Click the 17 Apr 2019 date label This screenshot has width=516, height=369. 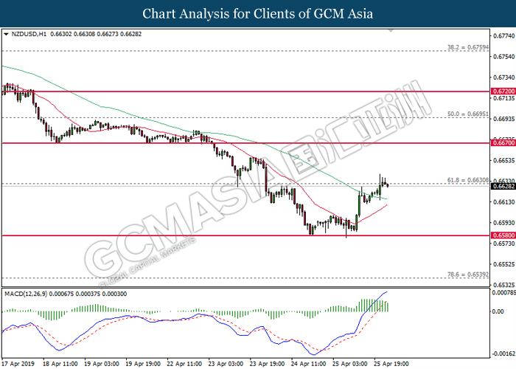pos(20,364)
